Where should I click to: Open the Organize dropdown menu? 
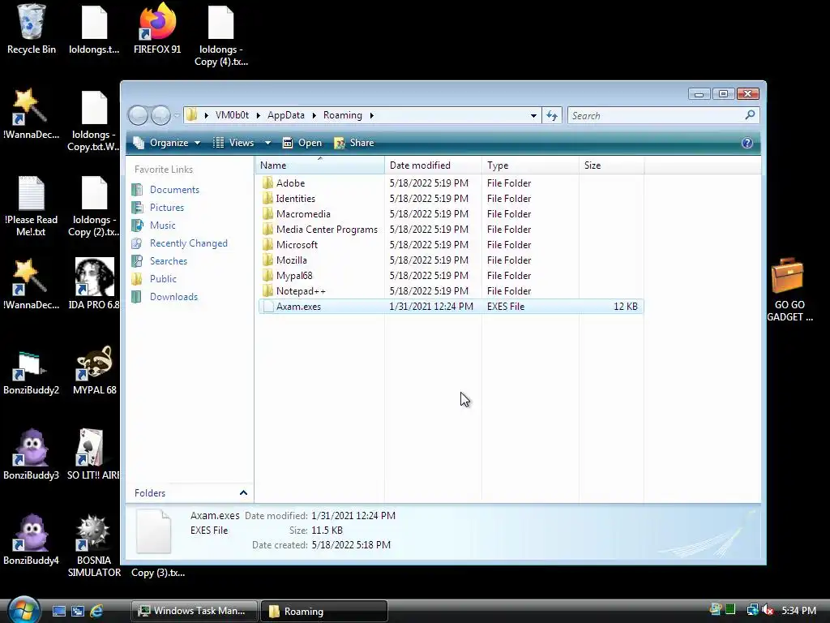tap(166, 143)
